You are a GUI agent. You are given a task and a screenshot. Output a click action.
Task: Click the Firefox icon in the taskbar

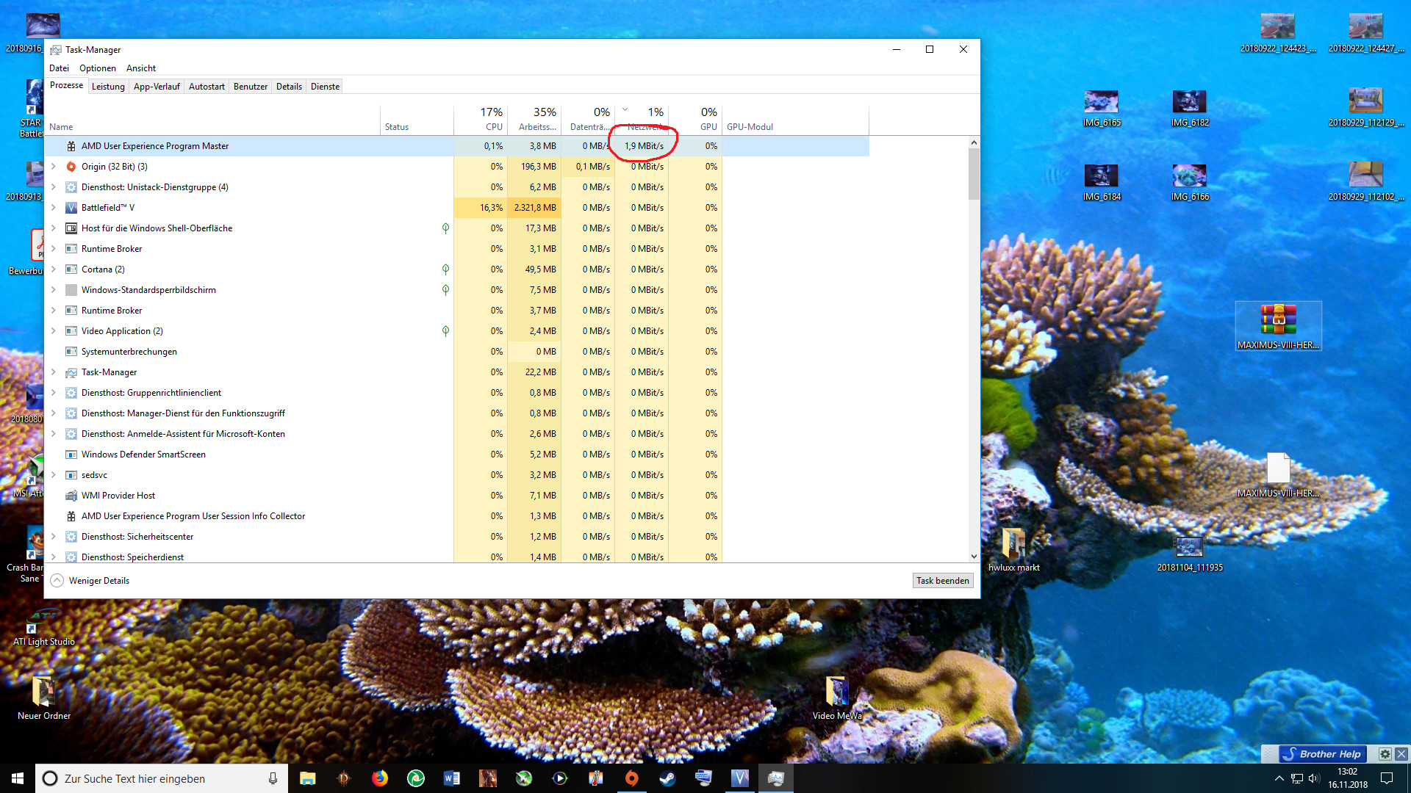pos(380,778)
